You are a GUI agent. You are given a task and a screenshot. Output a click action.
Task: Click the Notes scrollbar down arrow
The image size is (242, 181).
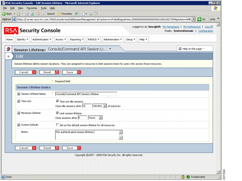click(x=121, y=138)
